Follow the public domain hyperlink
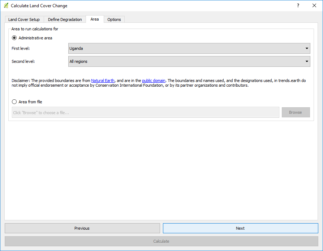The image size is (323, 251). (x=154, y=81)
